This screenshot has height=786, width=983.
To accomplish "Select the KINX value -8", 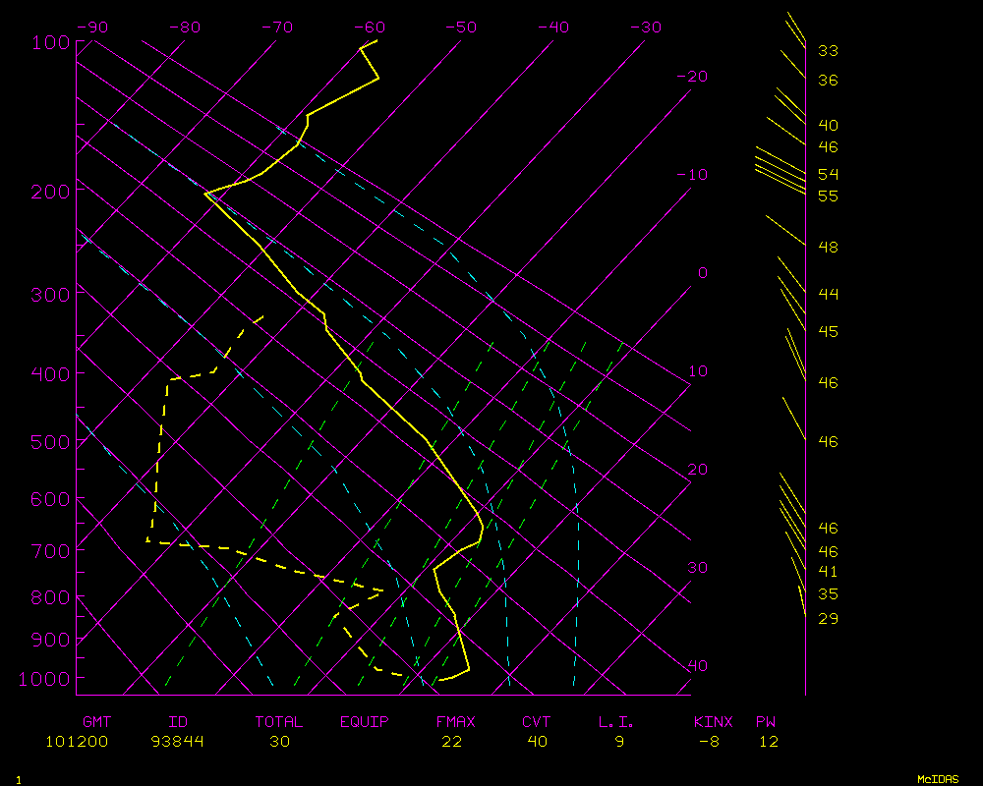I will pyautogui.click(x=708, y=742).
